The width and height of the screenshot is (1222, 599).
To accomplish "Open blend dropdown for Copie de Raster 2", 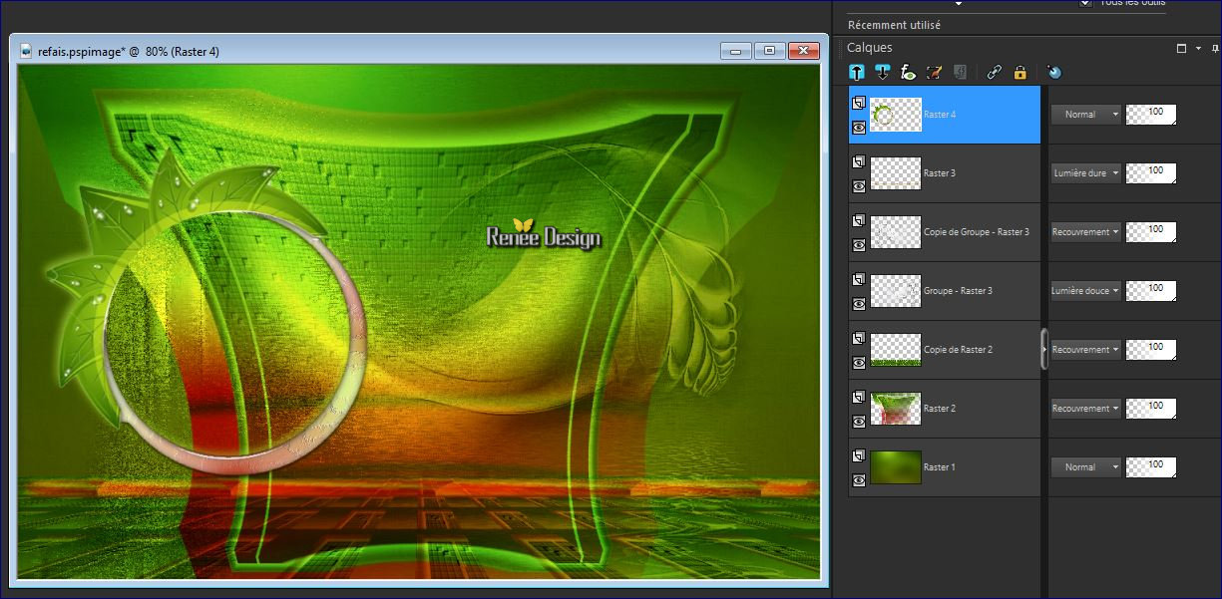I will [x=1085, y=350].
